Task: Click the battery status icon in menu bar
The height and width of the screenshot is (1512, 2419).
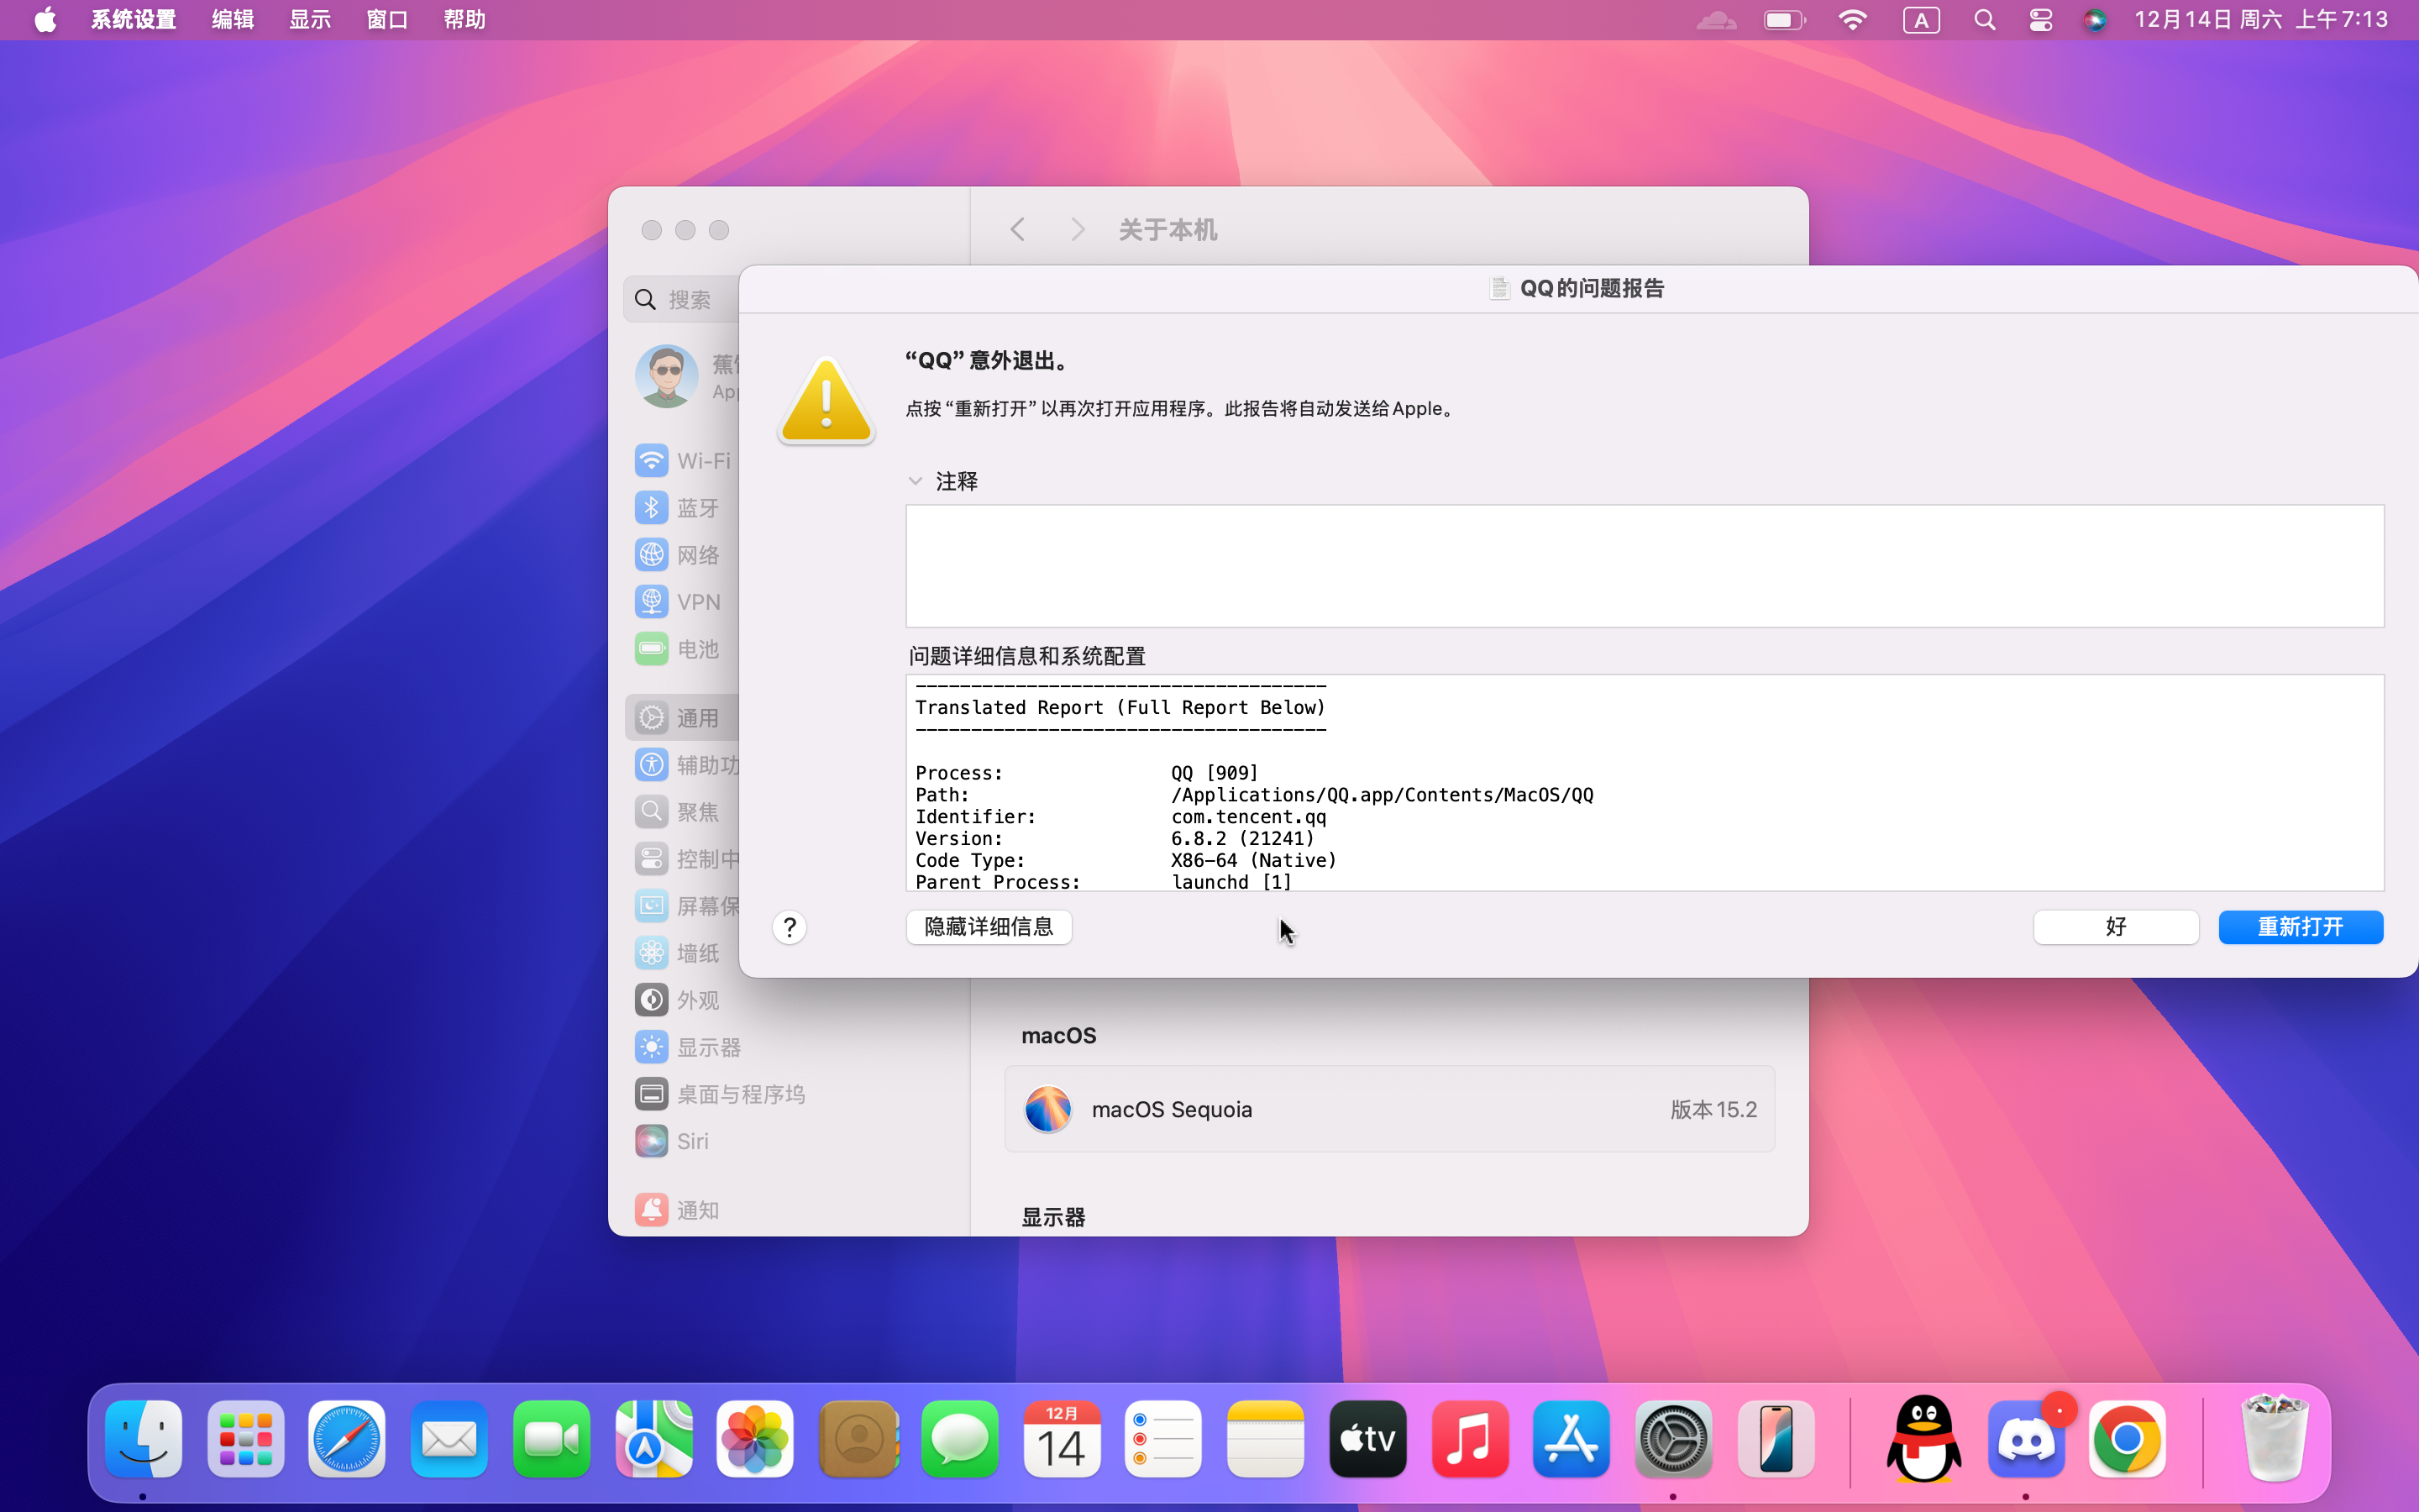Action: pos(1784,20)
